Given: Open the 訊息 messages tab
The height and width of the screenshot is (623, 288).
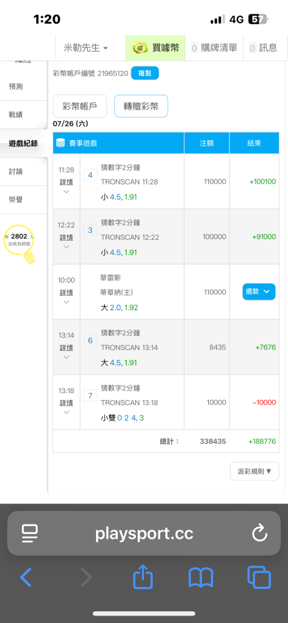Looking at the screenshot, I should (x=264, y=48).
